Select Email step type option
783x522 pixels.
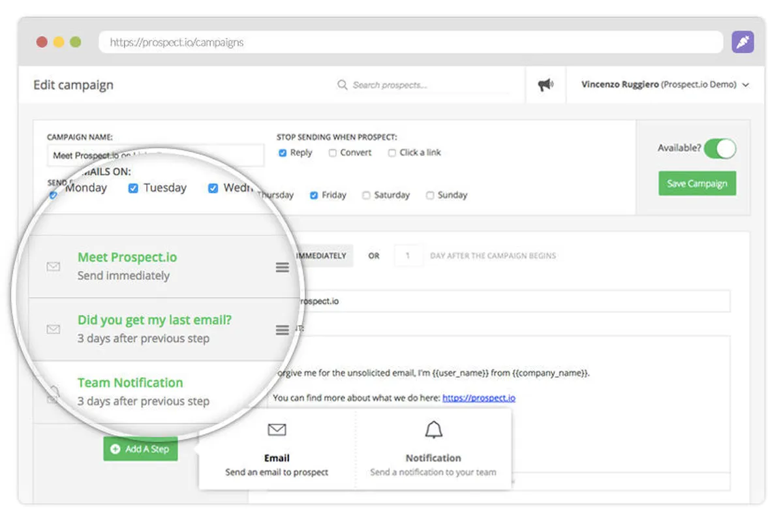coord(277,449)
